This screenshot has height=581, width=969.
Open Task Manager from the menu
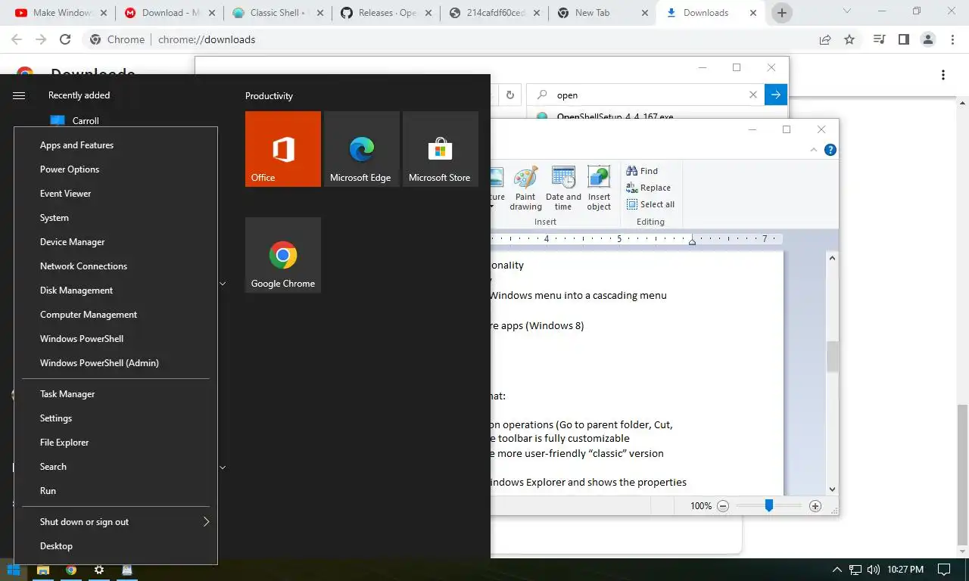click(x=115, y=394)
